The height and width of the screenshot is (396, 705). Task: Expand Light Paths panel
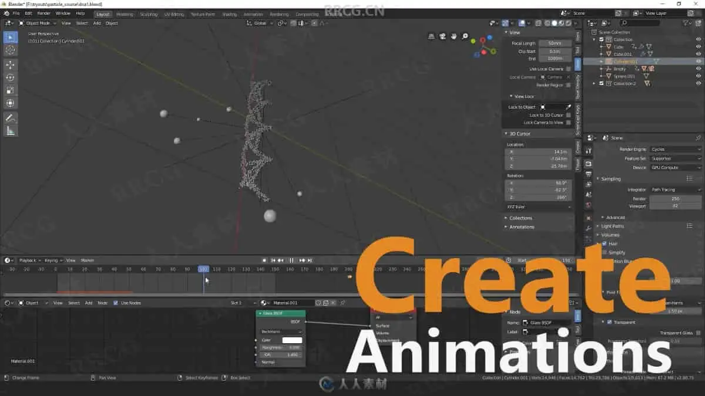(x=612, y=226)
